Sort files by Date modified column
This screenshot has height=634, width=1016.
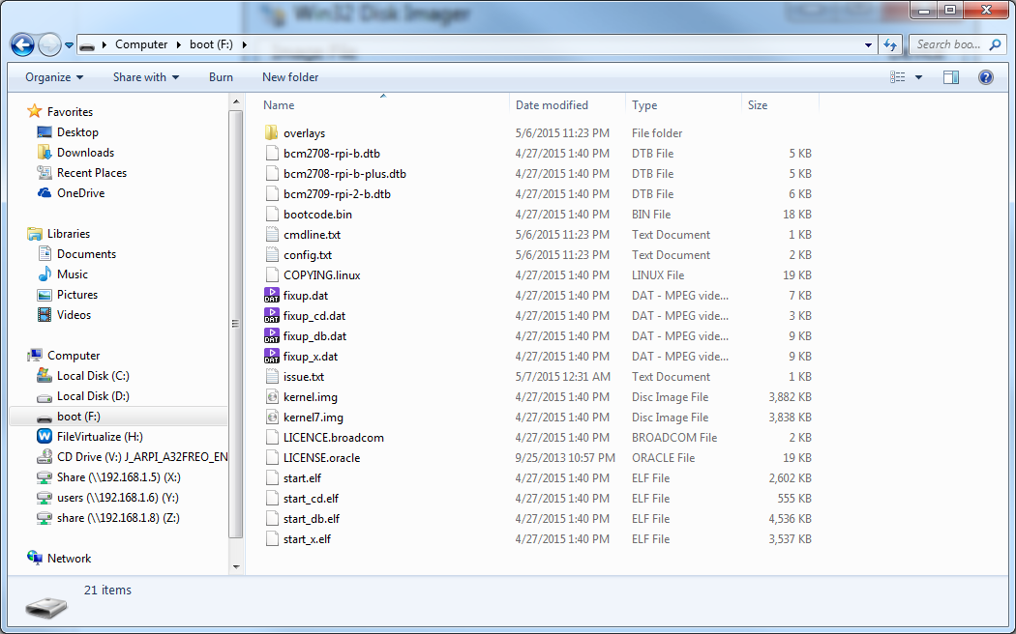click(x=552, y=105)
